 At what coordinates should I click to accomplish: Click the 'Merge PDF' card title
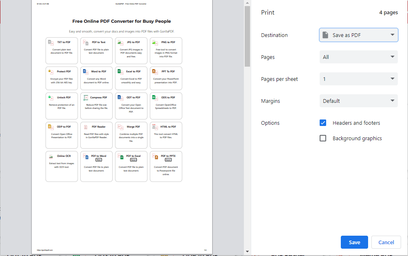(134, 127)
